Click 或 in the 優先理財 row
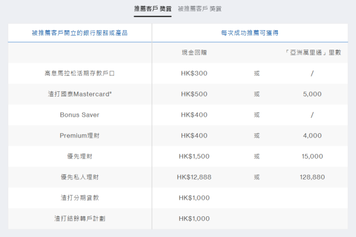 point(256,156)
